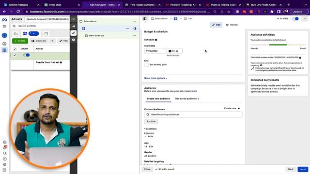Open more options for New Sales ad
Viewport: 310px width, 174px height.
point(134,36)
